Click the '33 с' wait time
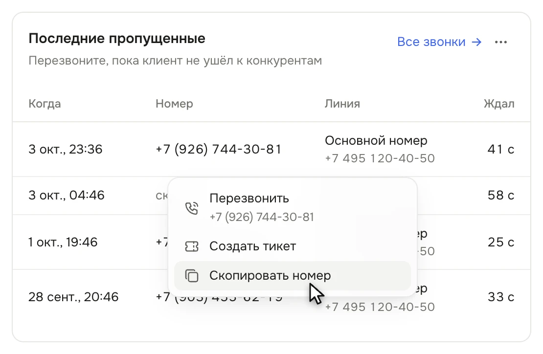This screenshot has height=354, width=543. click(x=501, y=297)
